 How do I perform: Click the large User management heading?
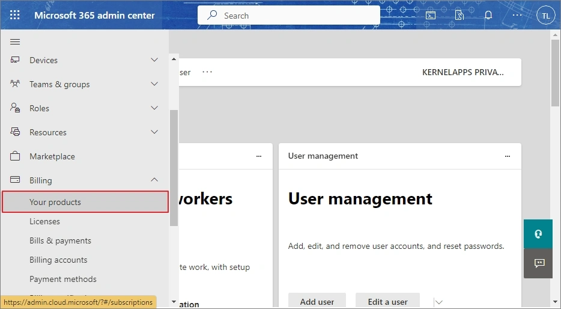click(x=360, y=199)
